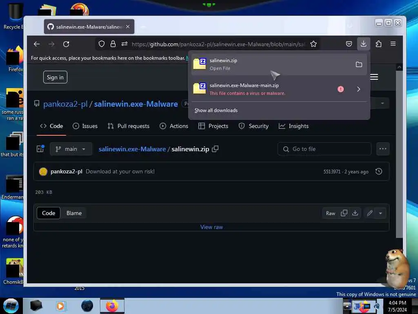
Task: Click the View raw link
Action: [212, 227]
